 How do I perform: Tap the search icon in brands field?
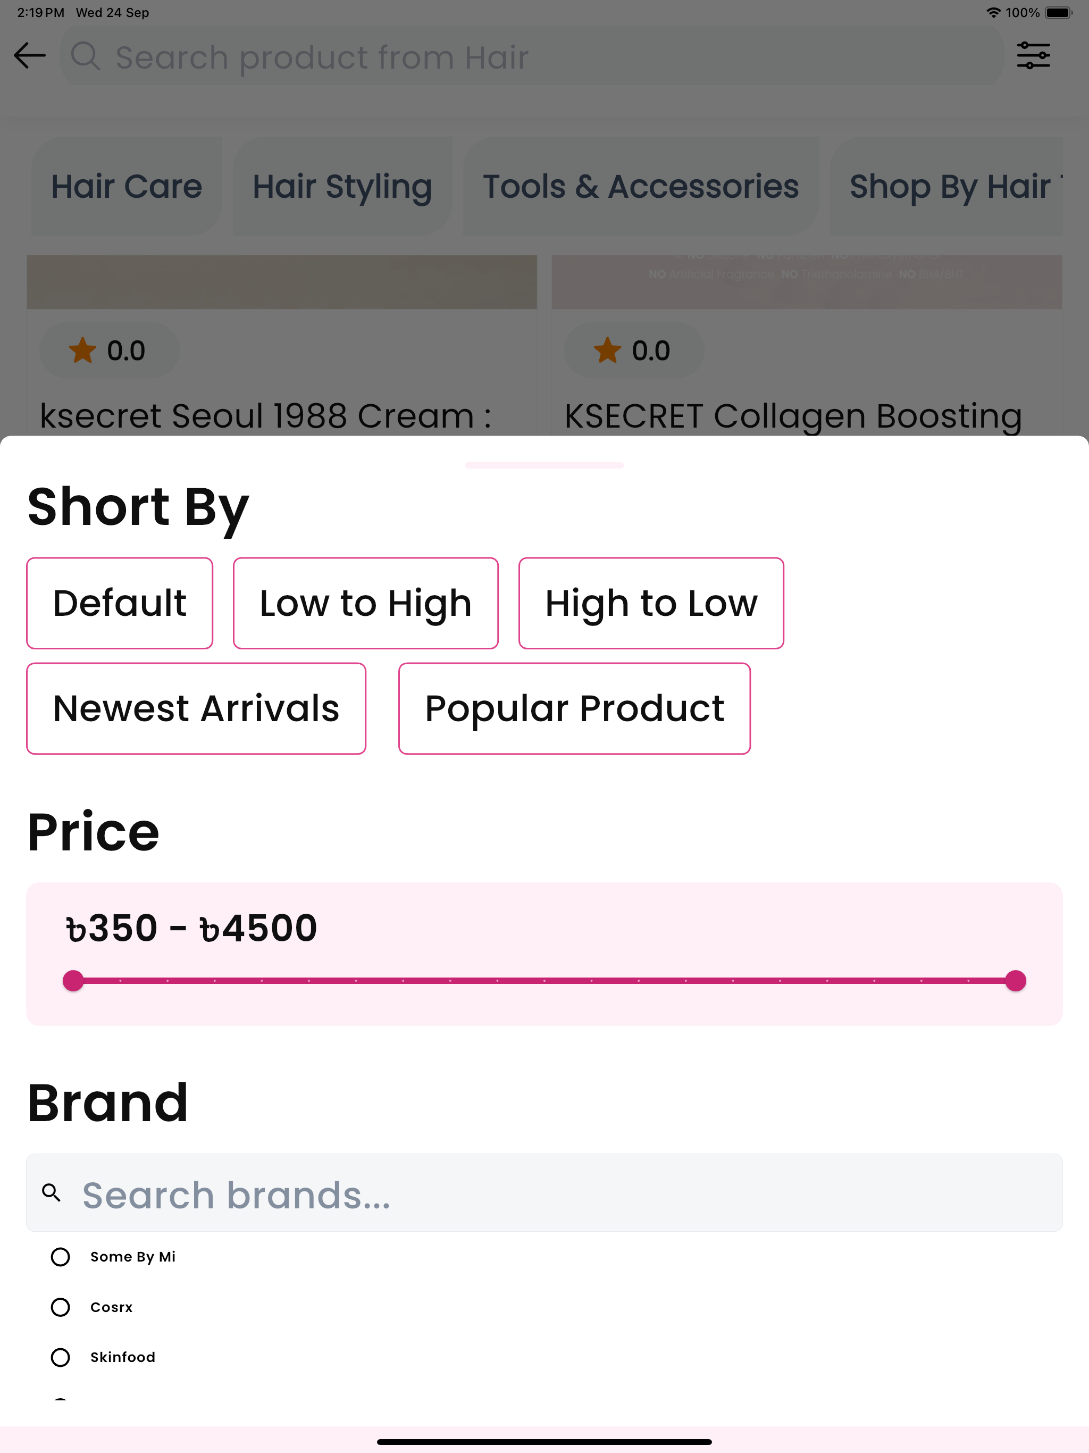point(51,1192)
